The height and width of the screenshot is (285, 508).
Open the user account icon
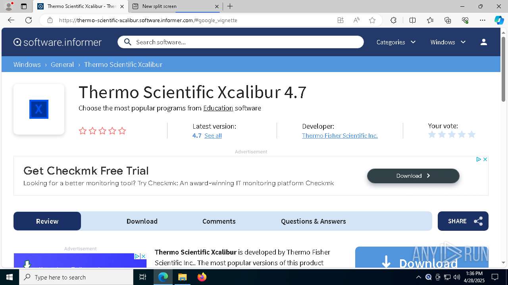pos(483,42)
